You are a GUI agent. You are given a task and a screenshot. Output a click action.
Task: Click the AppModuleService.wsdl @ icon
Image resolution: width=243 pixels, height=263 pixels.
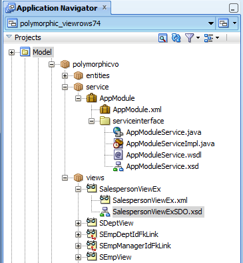click(x=118, y=155)
